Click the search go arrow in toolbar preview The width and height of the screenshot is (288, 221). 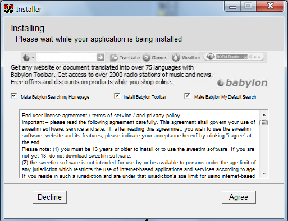point(100,57)
